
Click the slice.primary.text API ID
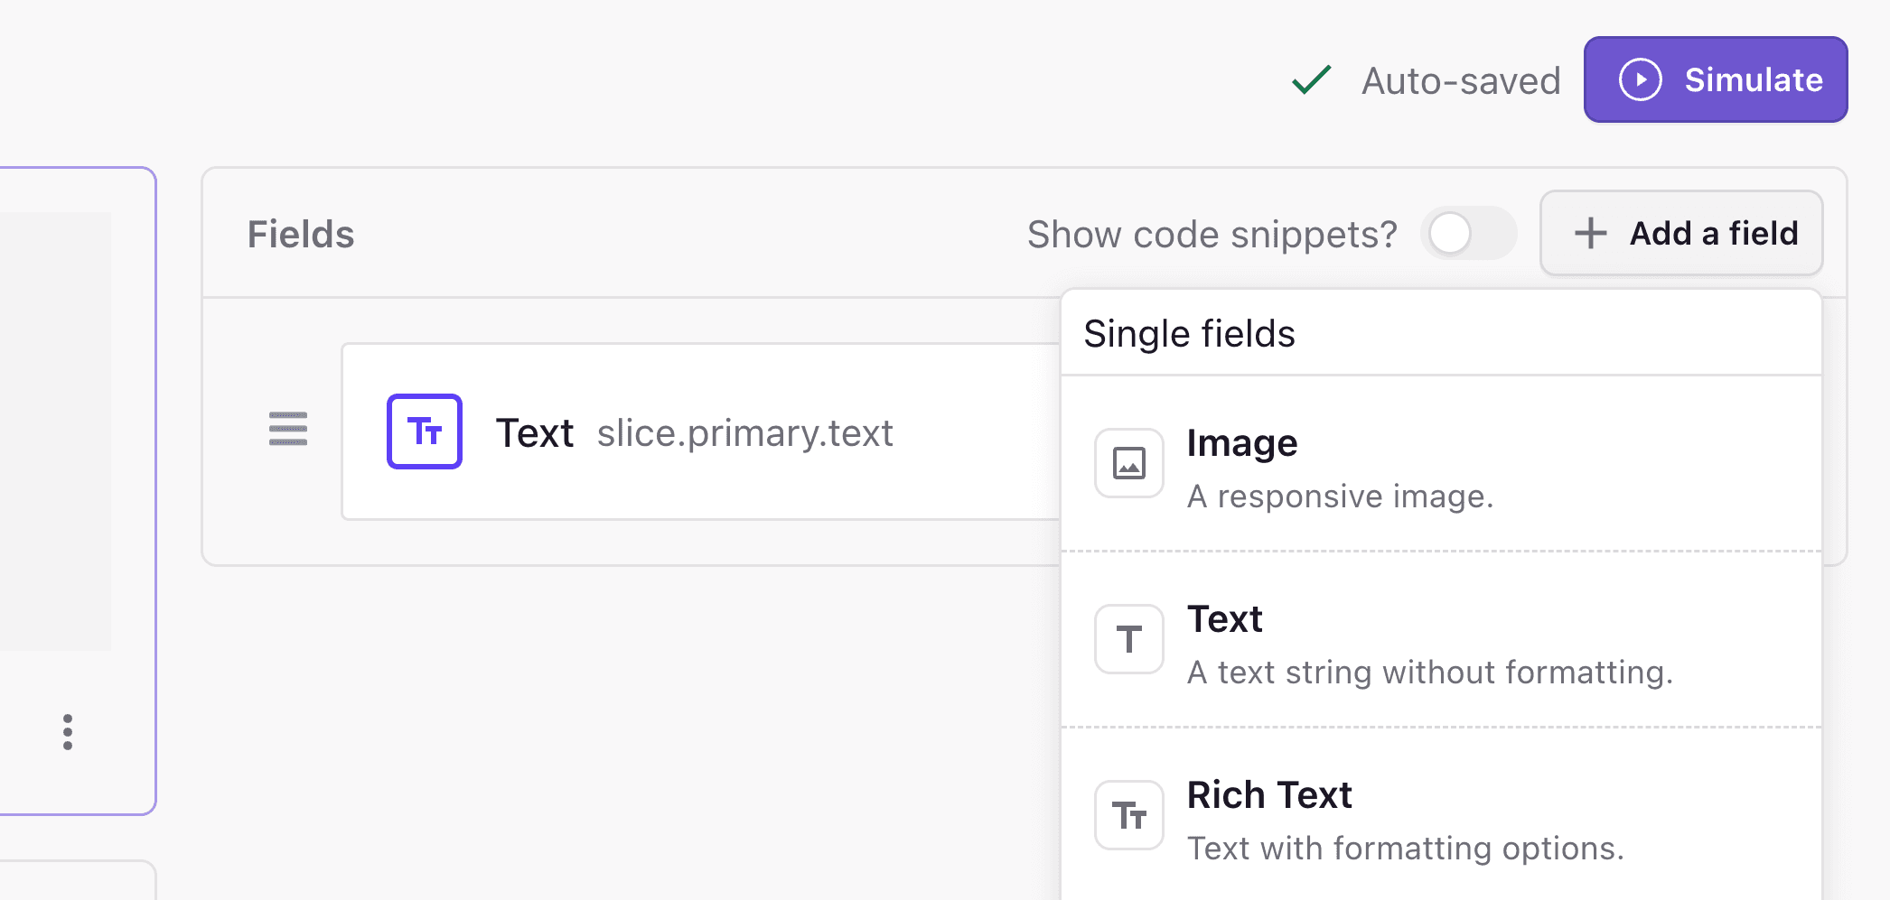(x=744, y=433)
